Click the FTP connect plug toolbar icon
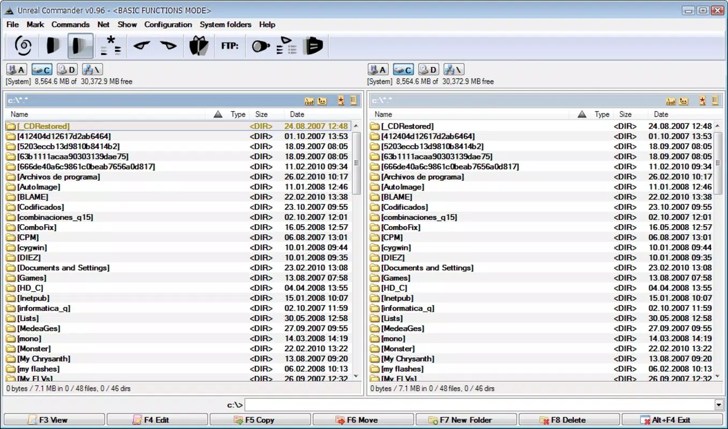728x429 pixels. 261,46
